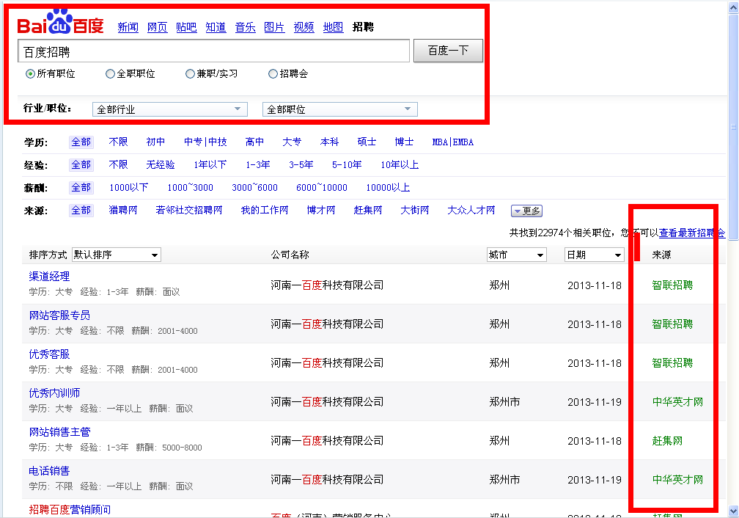Go to the 新闻 tab

point(128,27)
